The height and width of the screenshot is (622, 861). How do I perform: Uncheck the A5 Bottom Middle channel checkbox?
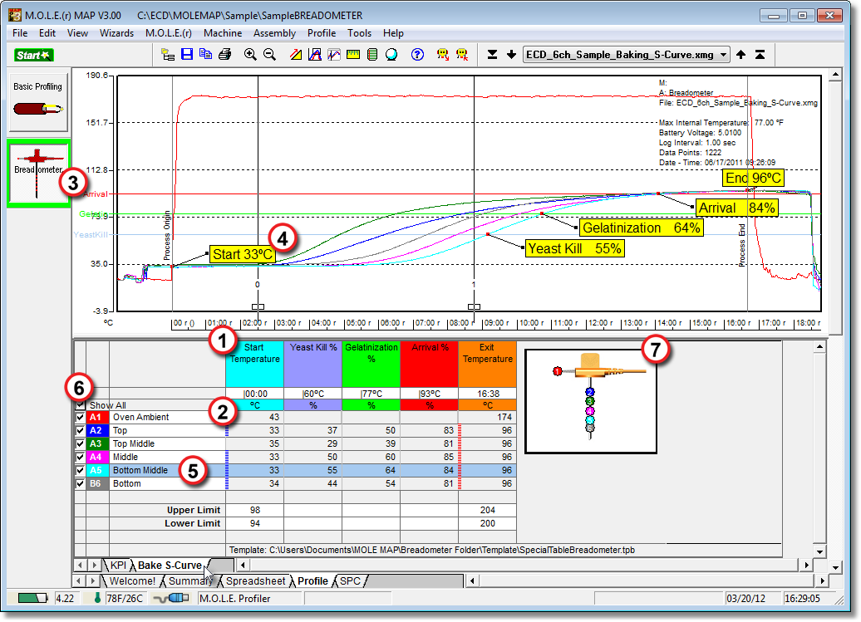coord(80,470)
